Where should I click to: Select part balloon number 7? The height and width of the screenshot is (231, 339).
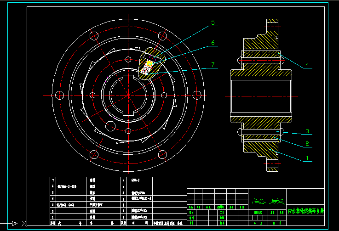point(213,64)
